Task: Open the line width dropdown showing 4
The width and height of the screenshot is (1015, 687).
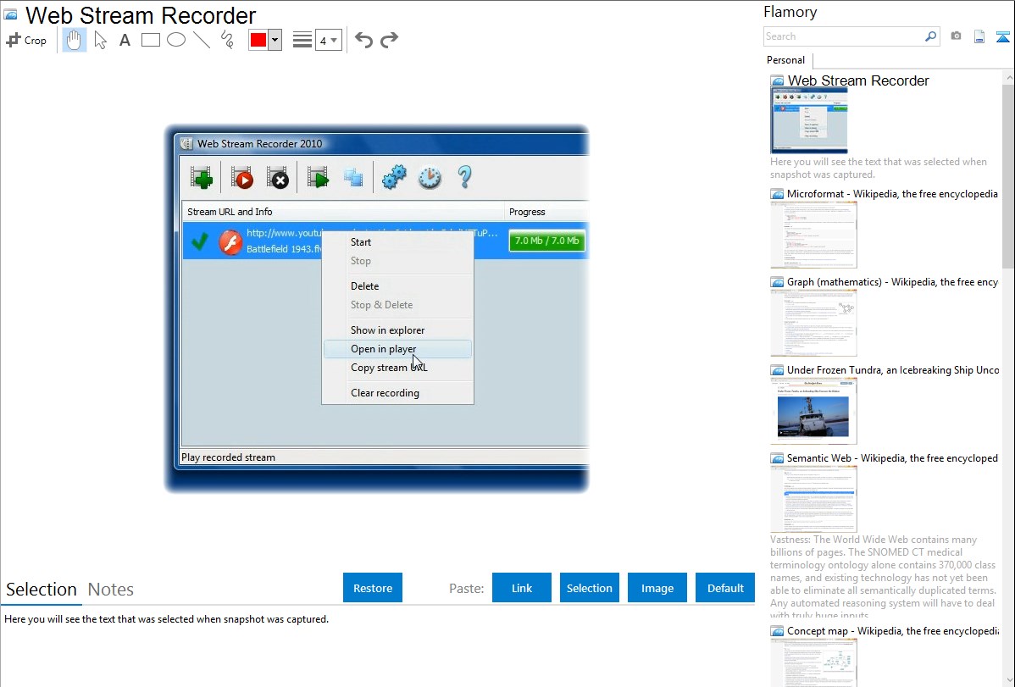Action: pos(328,40)
